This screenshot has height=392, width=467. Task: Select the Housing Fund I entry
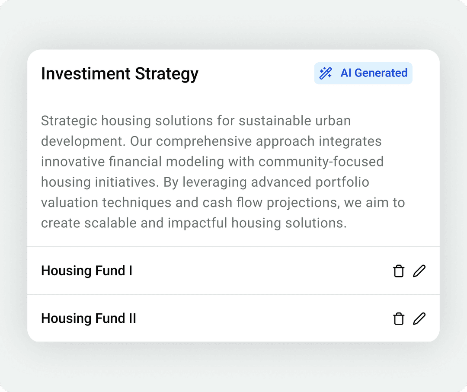pos(86,271)
